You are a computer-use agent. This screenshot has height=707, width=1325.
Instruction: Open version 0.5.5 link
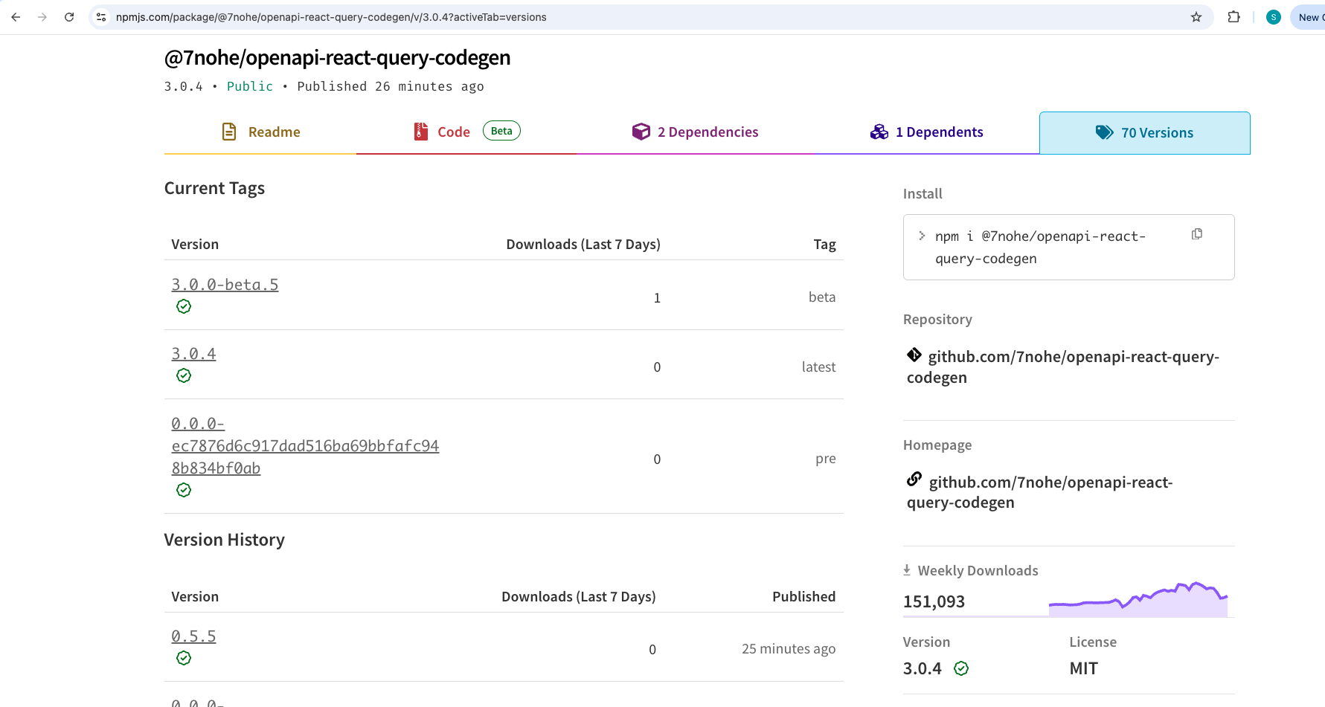pyautogui.click(x=193, y=636)
